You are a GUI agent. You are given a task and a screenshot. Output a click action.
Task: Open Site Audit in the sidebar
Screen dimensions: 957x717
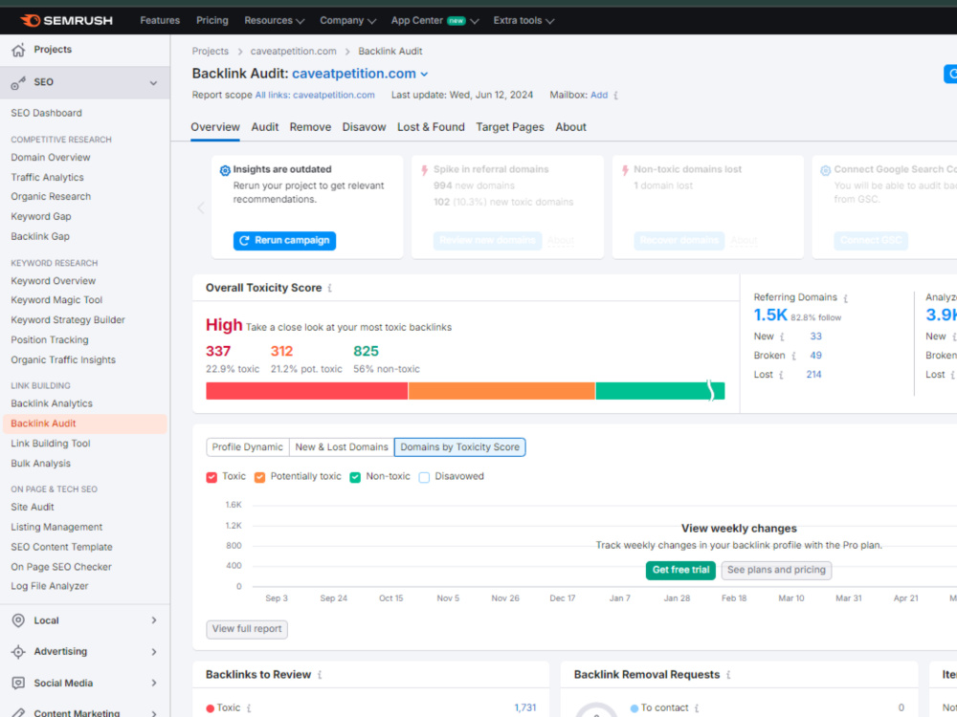click(33, 507)
